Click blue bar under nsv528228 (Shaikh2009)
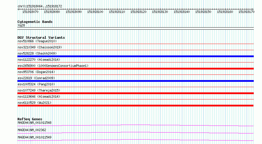262x144 pixels. 135,56
